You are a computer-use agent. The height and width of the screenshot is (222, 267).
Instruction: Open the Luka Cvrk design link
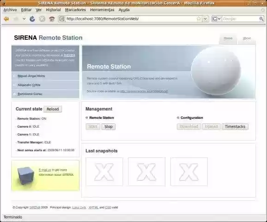tap(79, 208)
